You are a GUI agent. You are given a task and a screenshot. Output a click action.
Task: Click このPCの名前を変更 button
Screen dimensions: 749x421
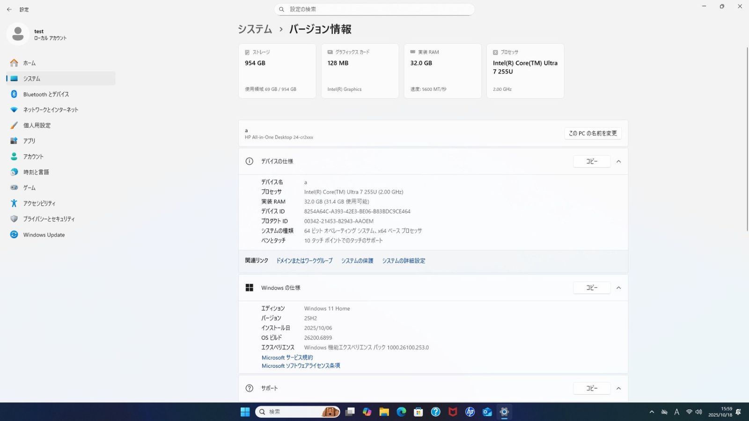point(593,133)
